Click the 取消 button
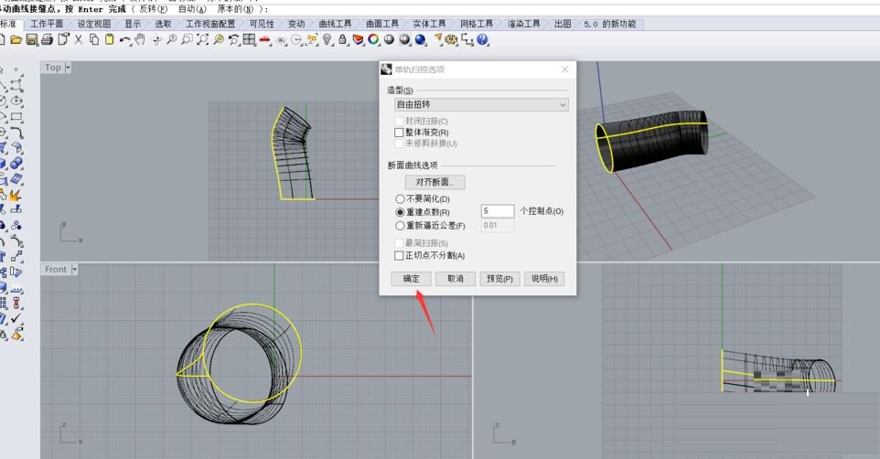880x459 pixels. [x=456, y=279]
